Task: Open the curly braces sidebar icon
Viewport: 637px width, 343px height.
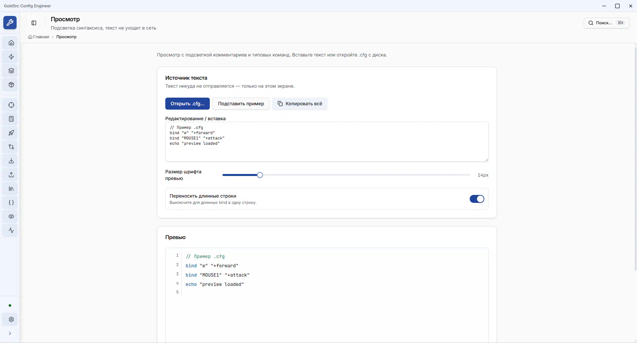Action: (11, 203)
